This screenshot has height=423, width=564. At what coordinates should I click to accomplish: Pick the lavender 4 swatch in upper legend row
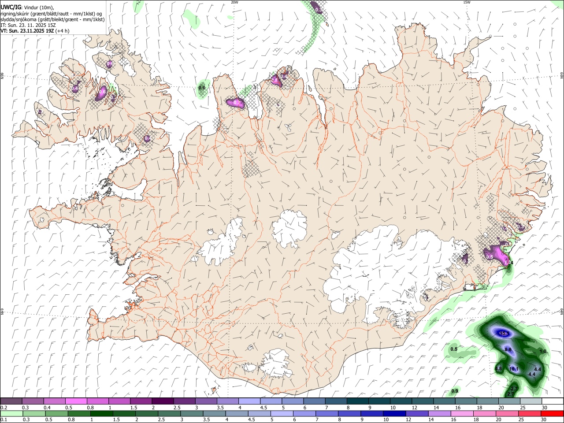tap(249, 401)
